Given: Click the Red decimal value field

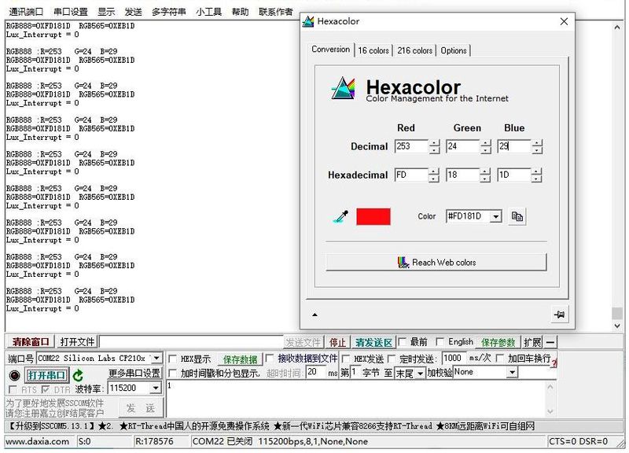Looking at the screenshot, I should click(x=410, y=146).
